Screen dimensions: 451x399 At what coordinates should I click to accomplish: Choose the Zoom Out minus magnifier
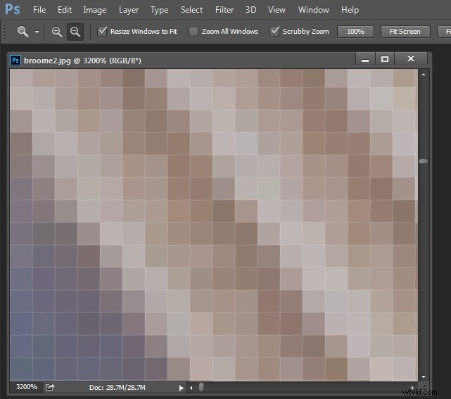click(x=75, y=32)
